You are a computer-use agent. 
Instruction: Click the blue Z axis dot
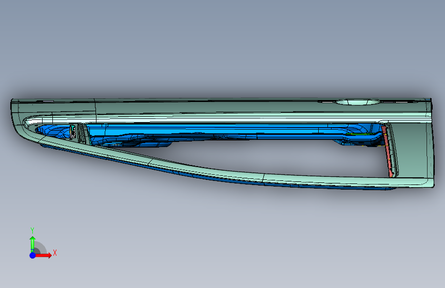(33, 255)
